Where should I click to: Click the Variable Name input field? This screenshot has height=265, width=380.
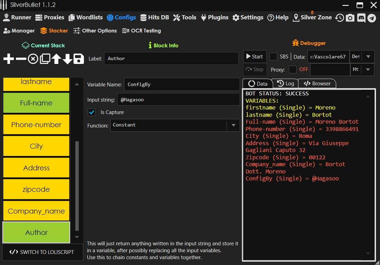(x=182, y=84)
